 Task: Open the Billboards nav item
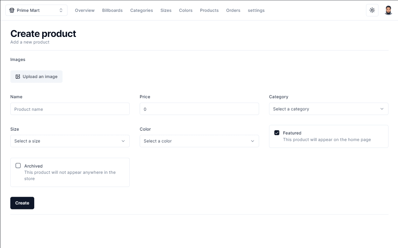tap(112, 10)
